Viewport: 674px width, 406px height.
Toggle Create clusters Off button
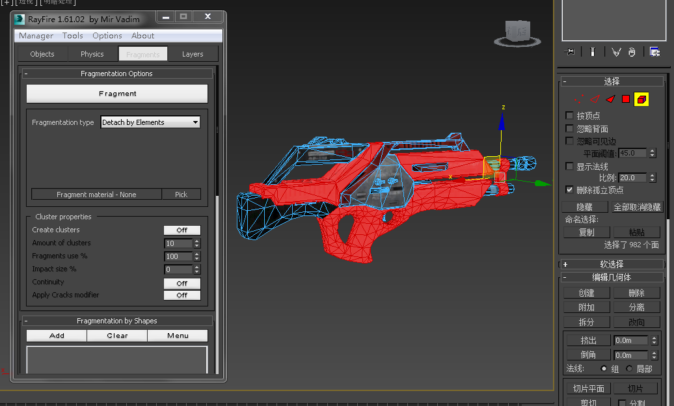click(x=182, y=230)
